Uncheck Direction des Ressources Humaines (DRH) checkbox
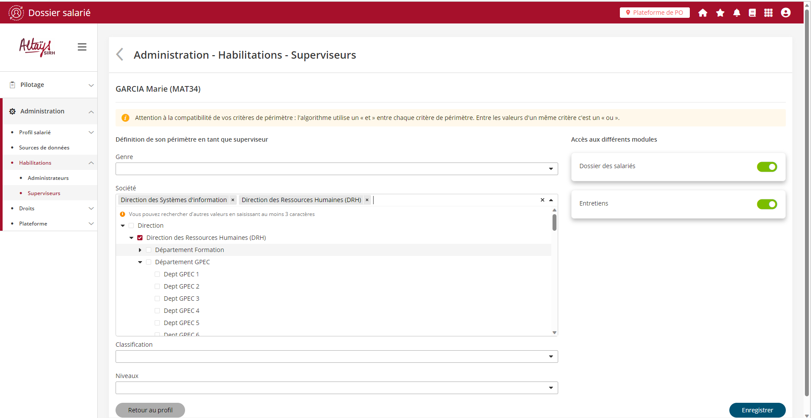The height and width of the screenshot is (418, 811). coord(140,238)
